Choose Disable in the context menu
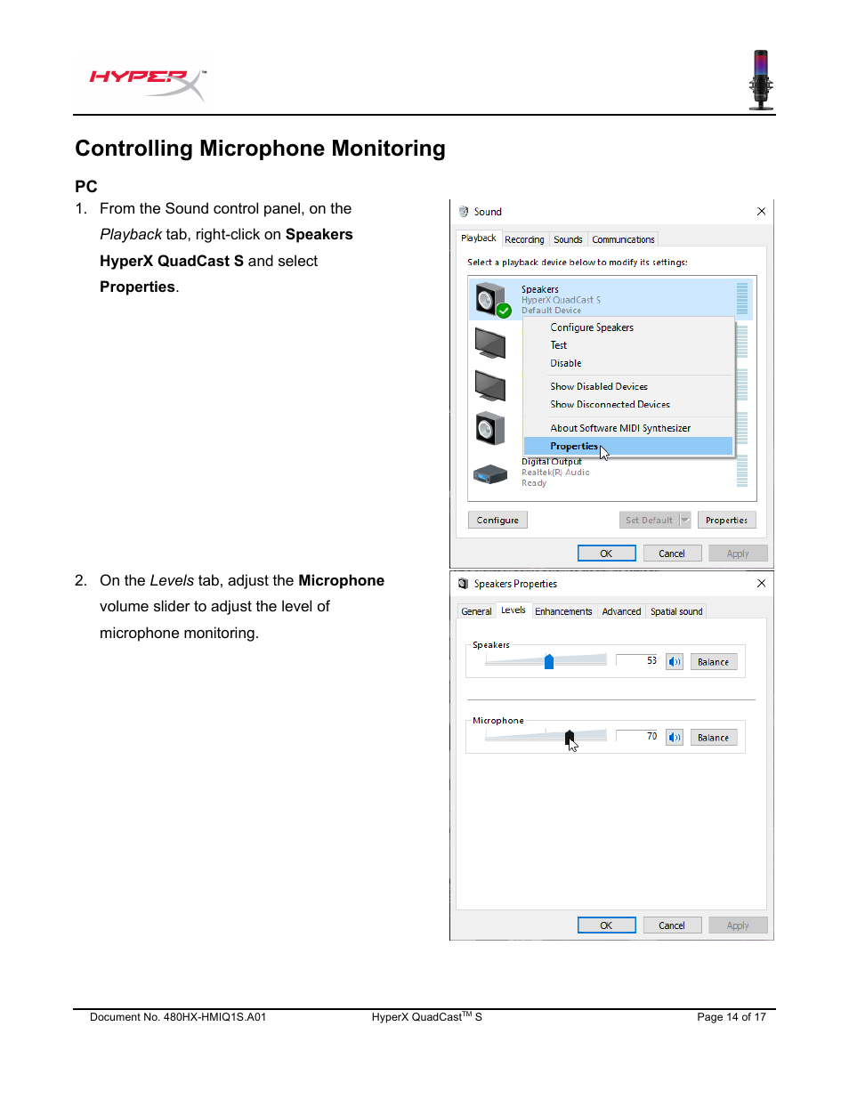 (x=628, y=363)
